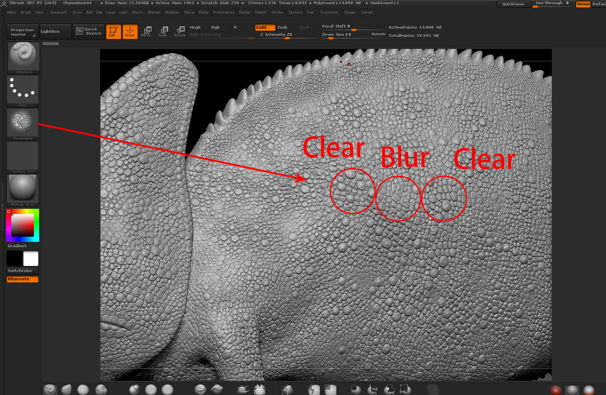The image size is (606, 395).
Task: Open the MatCap Gray material picker
Action: click(23, 190)
